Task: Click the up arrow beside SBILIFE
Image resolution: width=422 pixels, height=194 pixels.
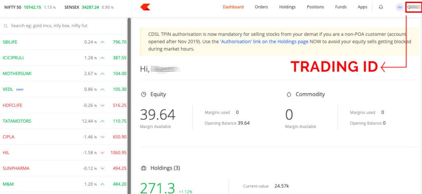Action: coord(102,42)
